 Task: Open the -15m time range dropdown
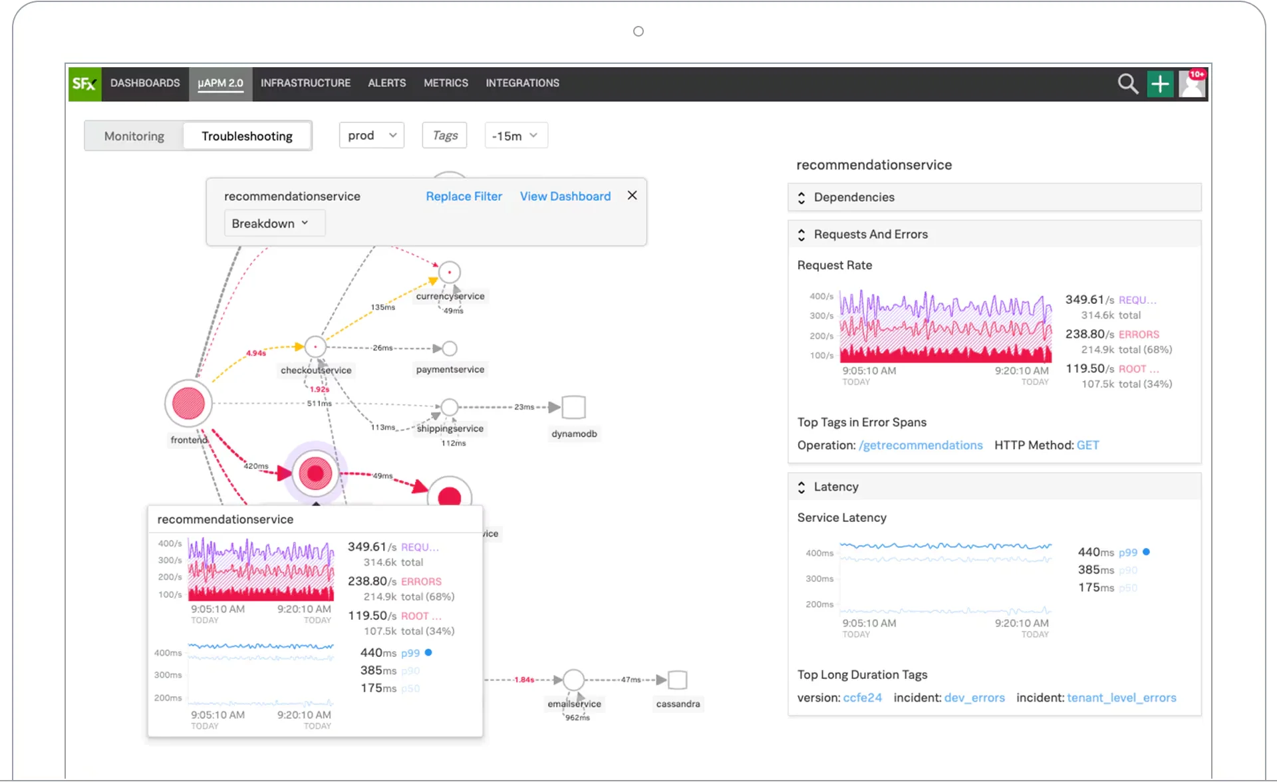(x=515, y=136)
